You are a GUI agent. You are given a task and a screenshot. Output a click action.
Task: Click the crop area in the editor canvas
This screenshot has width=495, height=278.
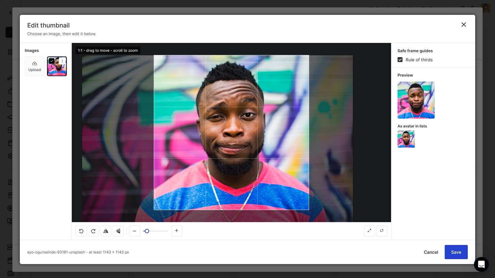pyautogui.click(x=231, y=133)
